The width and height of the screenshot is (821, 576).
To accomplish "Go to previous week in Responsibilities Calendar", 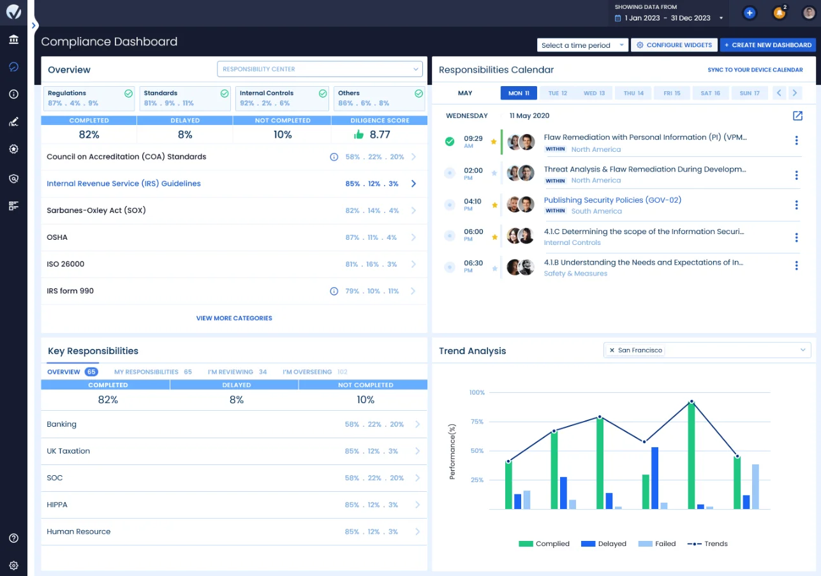I will coord(779,93).
